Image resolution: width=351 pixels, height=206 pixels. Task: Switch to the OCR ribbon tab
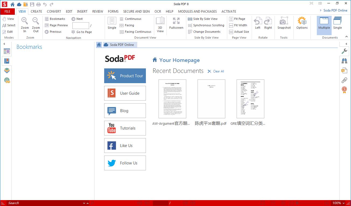pos(158,12)
